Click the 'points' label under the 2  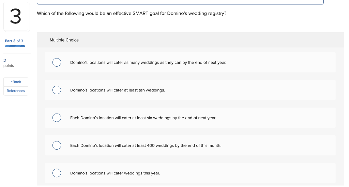(9, 66)
